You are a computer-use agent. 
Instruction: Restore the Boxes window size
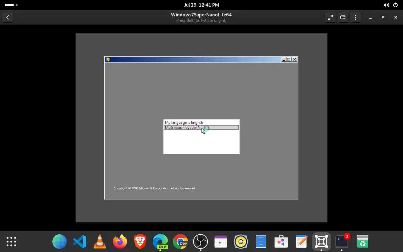point(383,17)
